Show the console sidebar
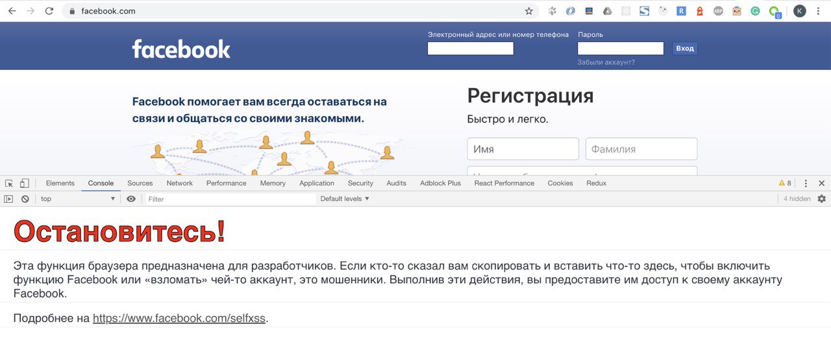This screenshot has width=831, height=337. pyautogui.click(x=8, y=199)
